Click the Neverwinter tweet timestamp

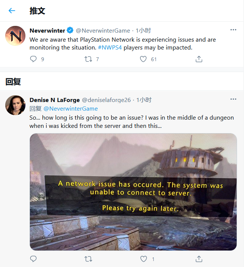[x=143, y=30]
